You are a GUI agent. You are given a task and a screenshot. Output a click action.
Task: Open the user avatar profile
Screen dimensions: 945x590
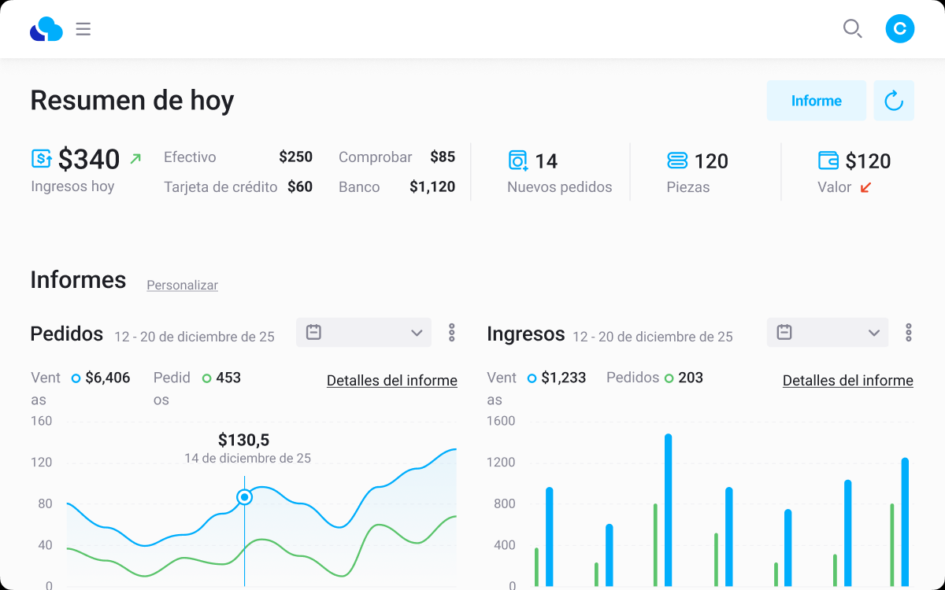point(900,29)
